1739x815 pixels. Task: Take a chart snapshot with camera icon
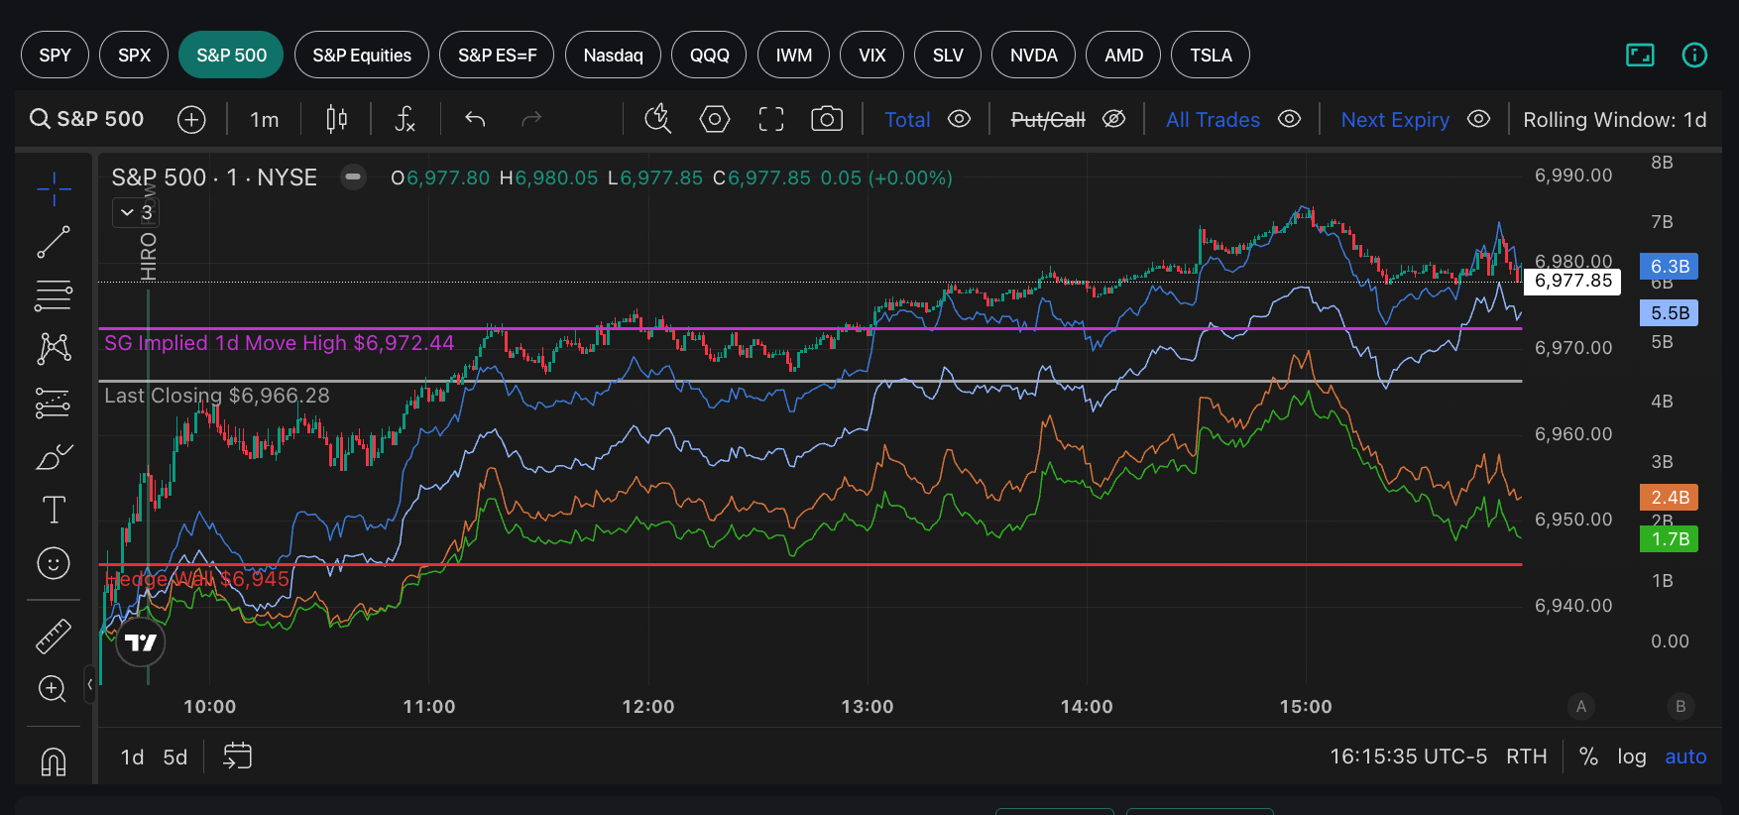pos(827,119)
